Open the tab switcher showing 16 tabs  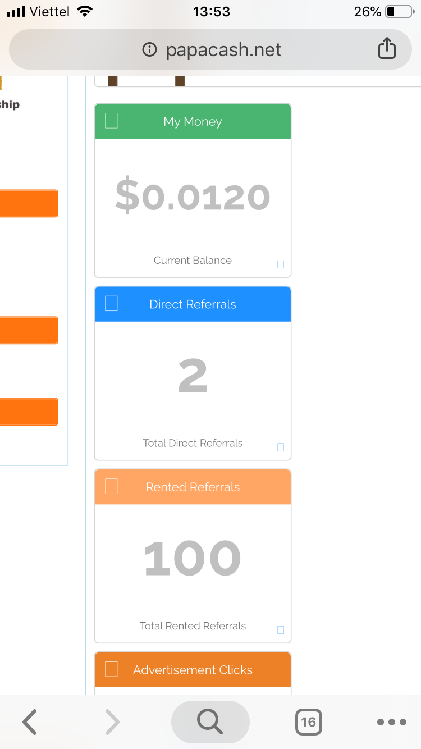[x=308, y=722]
